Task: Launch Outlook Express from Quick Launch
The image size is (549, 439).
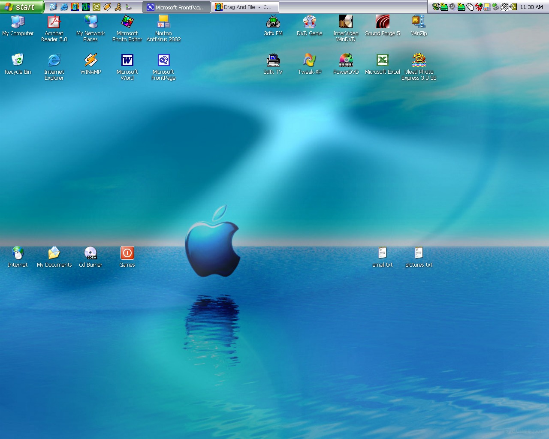Action: (53, 7)
